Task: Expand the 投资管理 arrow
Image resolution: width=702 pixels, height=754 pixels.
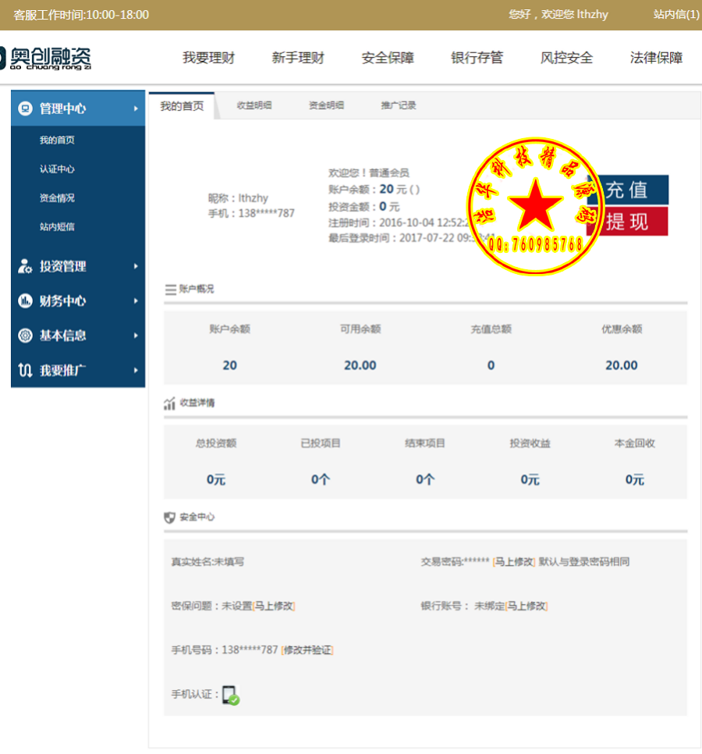Action: tap(136, 266)
